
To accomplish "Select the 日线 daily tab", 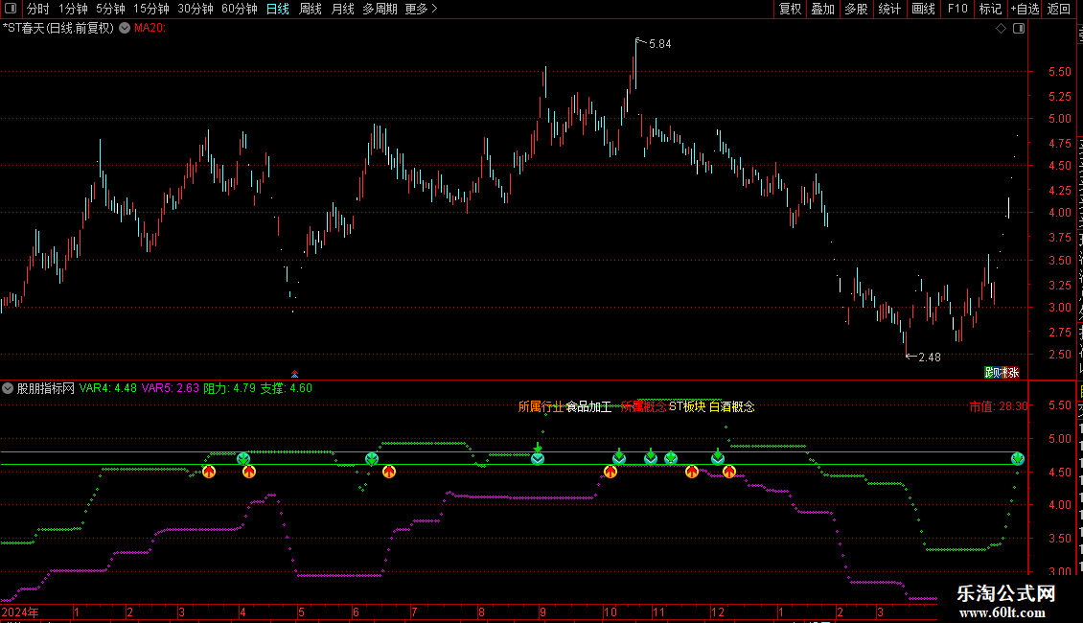I will click(278, 9).
